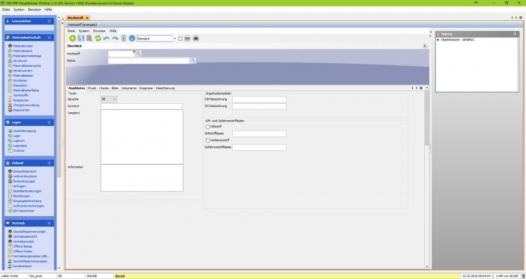This screenshot has width=526, height=279.
Task: Toggle the checkbox beside the Standard dropdown
Action: (181, 39)
